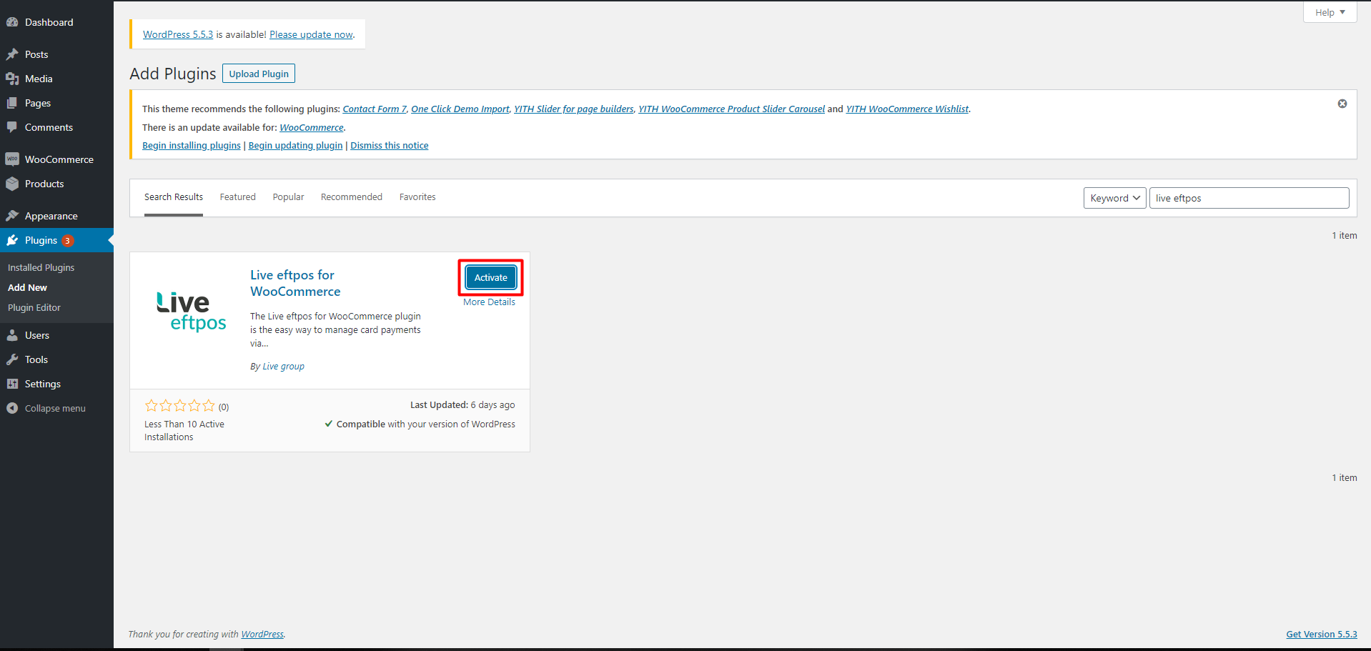The image size is (1371, 651).
Task: Open the Dashboard menu item
Action: [x=56, y=22]
